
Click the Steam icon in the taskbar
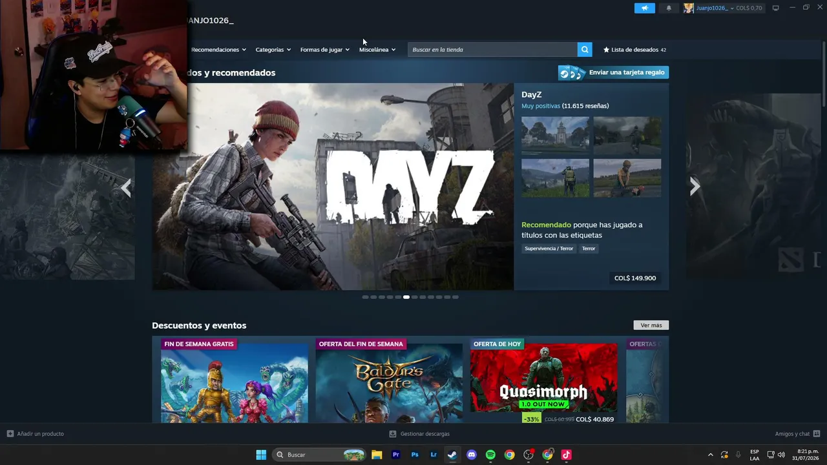[x=452, y=455]
